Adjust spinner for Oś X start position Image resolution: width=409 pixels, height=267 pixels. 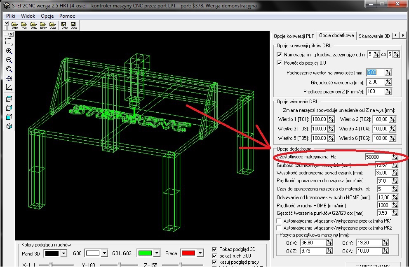point(329,243)
